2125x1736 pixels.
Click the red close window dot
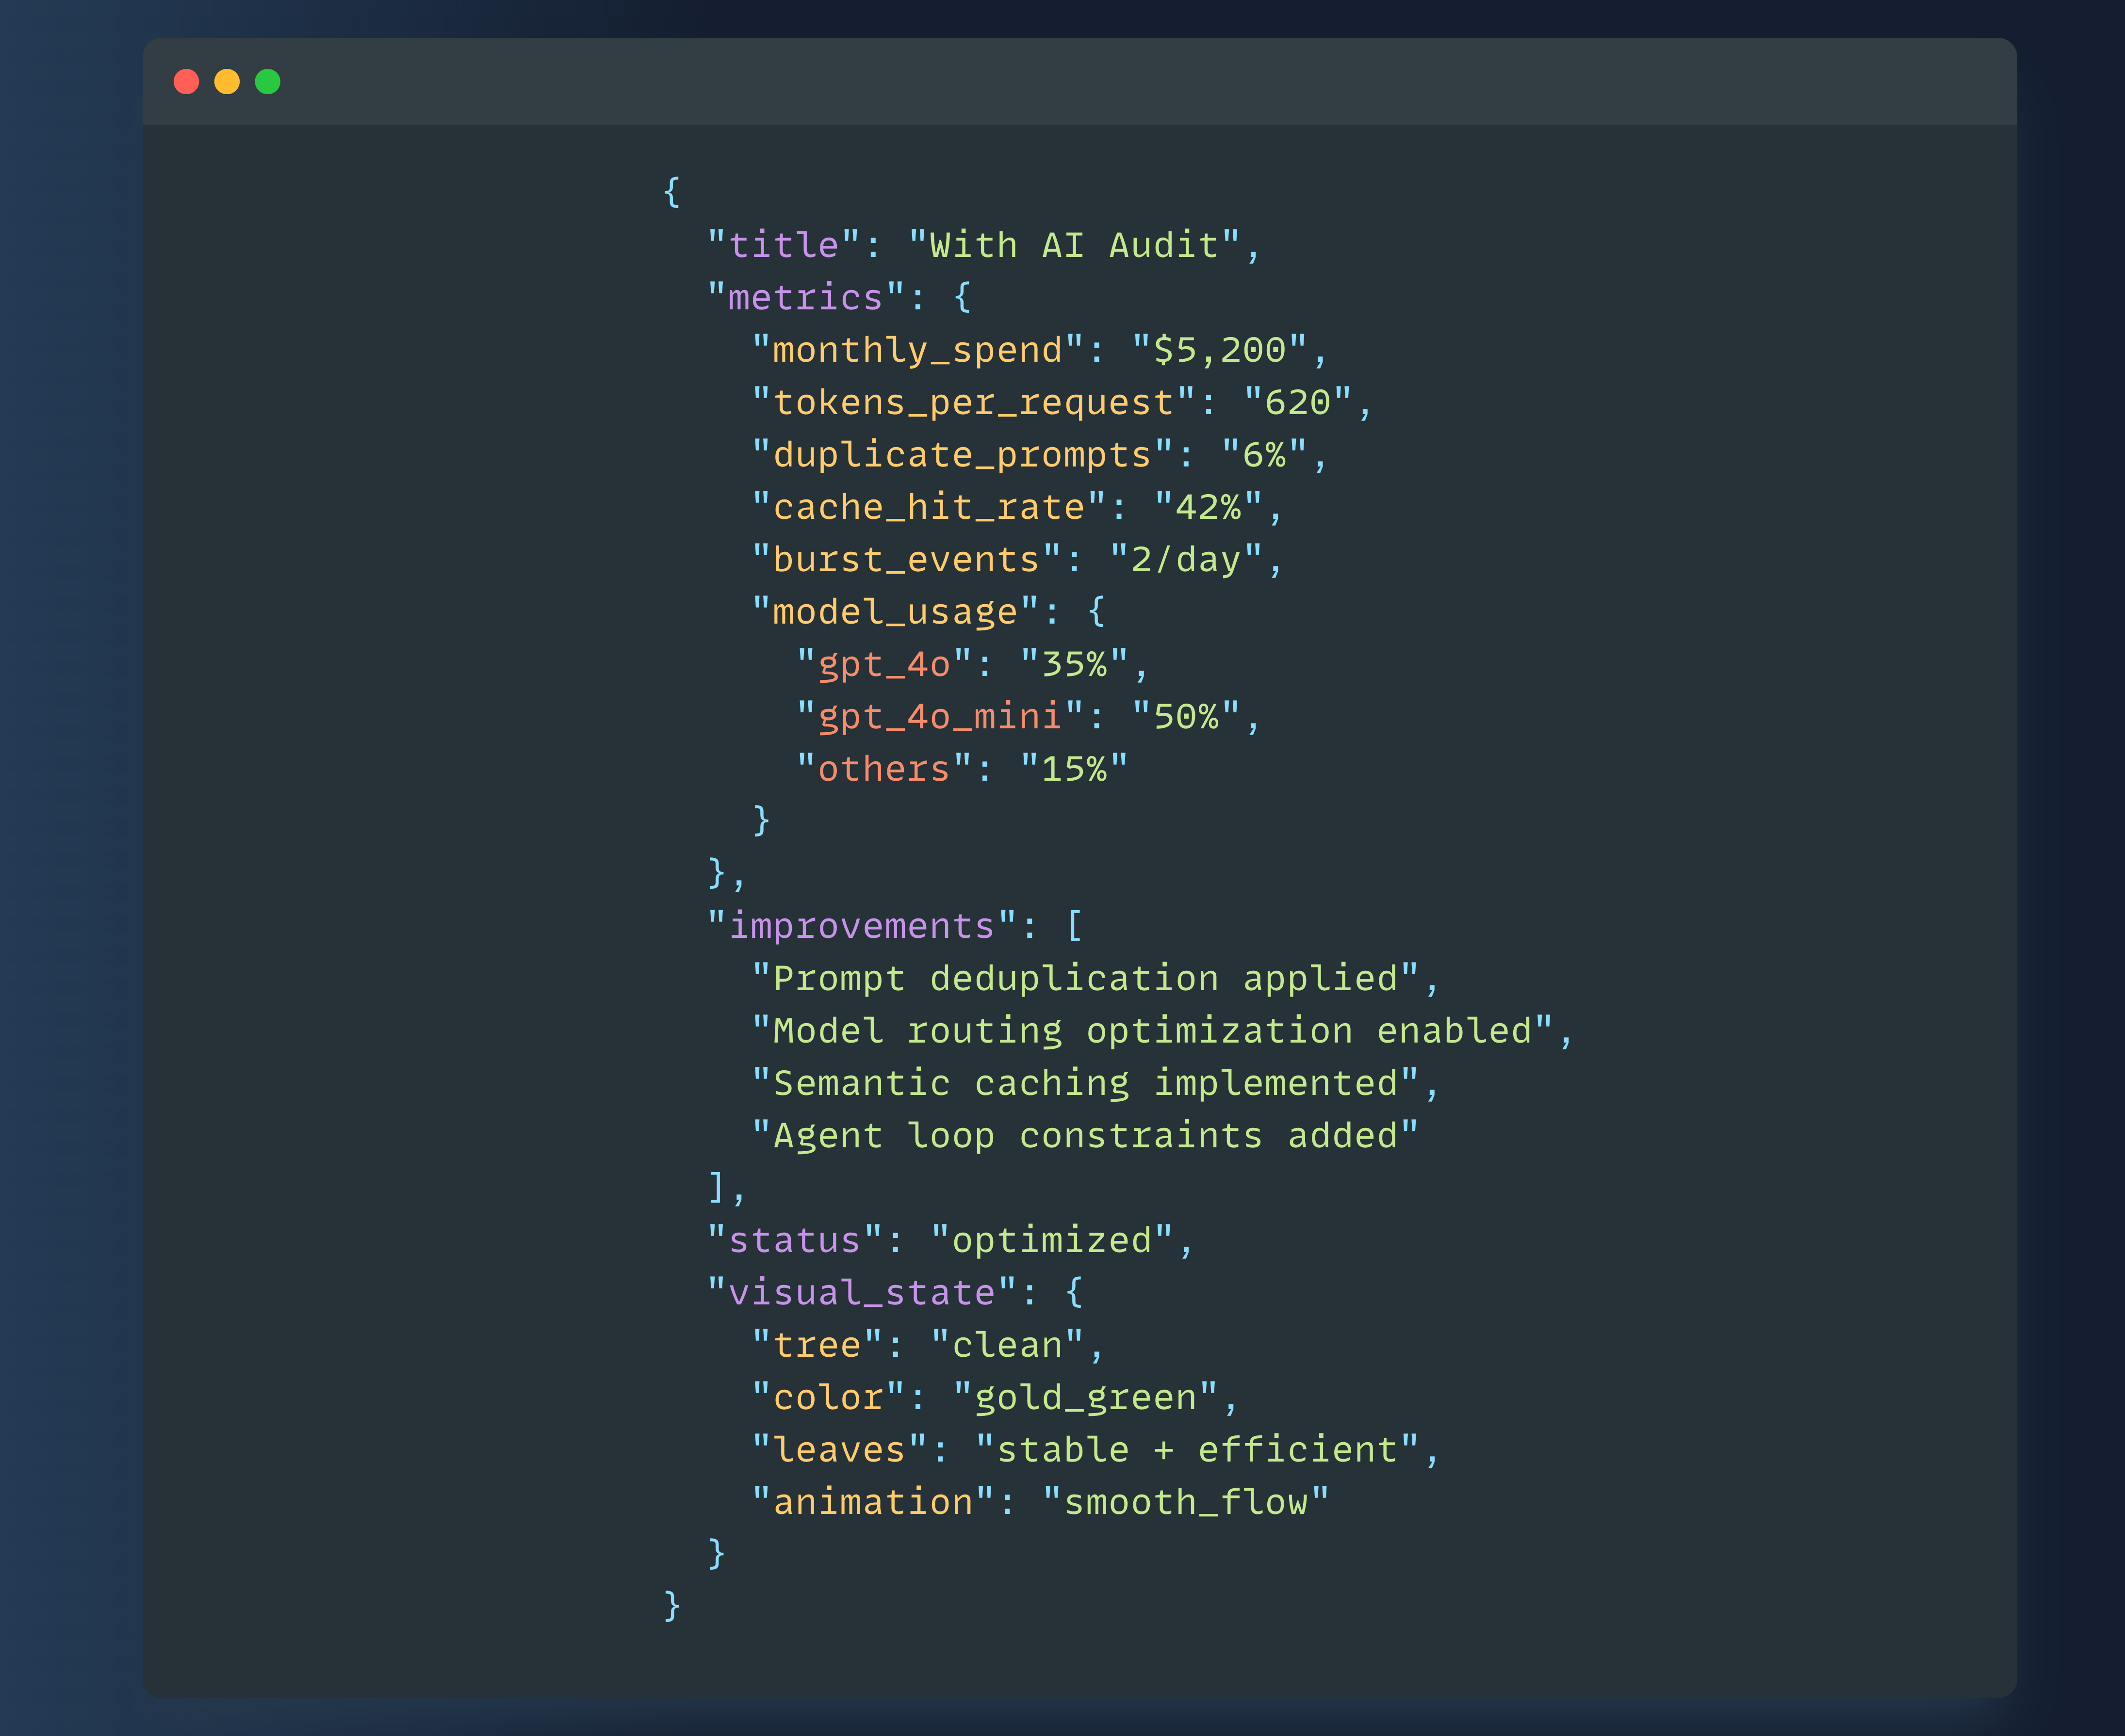tap(186, 82)
